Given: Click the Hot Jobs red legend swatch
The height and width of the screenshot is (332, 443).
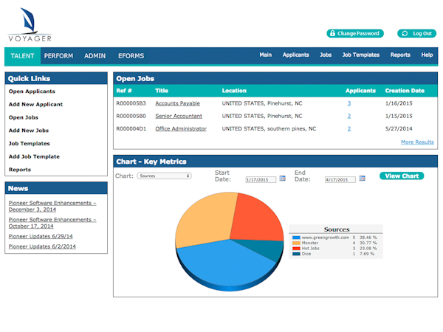Looking at the screenshot, I should (296, 248).
